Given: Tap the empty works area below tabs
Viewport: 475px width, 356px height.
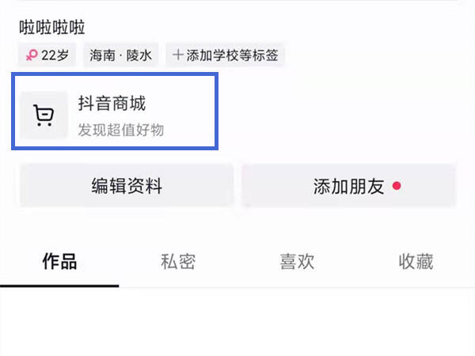Looking at the screenshot, I should (x=237, y=322).
